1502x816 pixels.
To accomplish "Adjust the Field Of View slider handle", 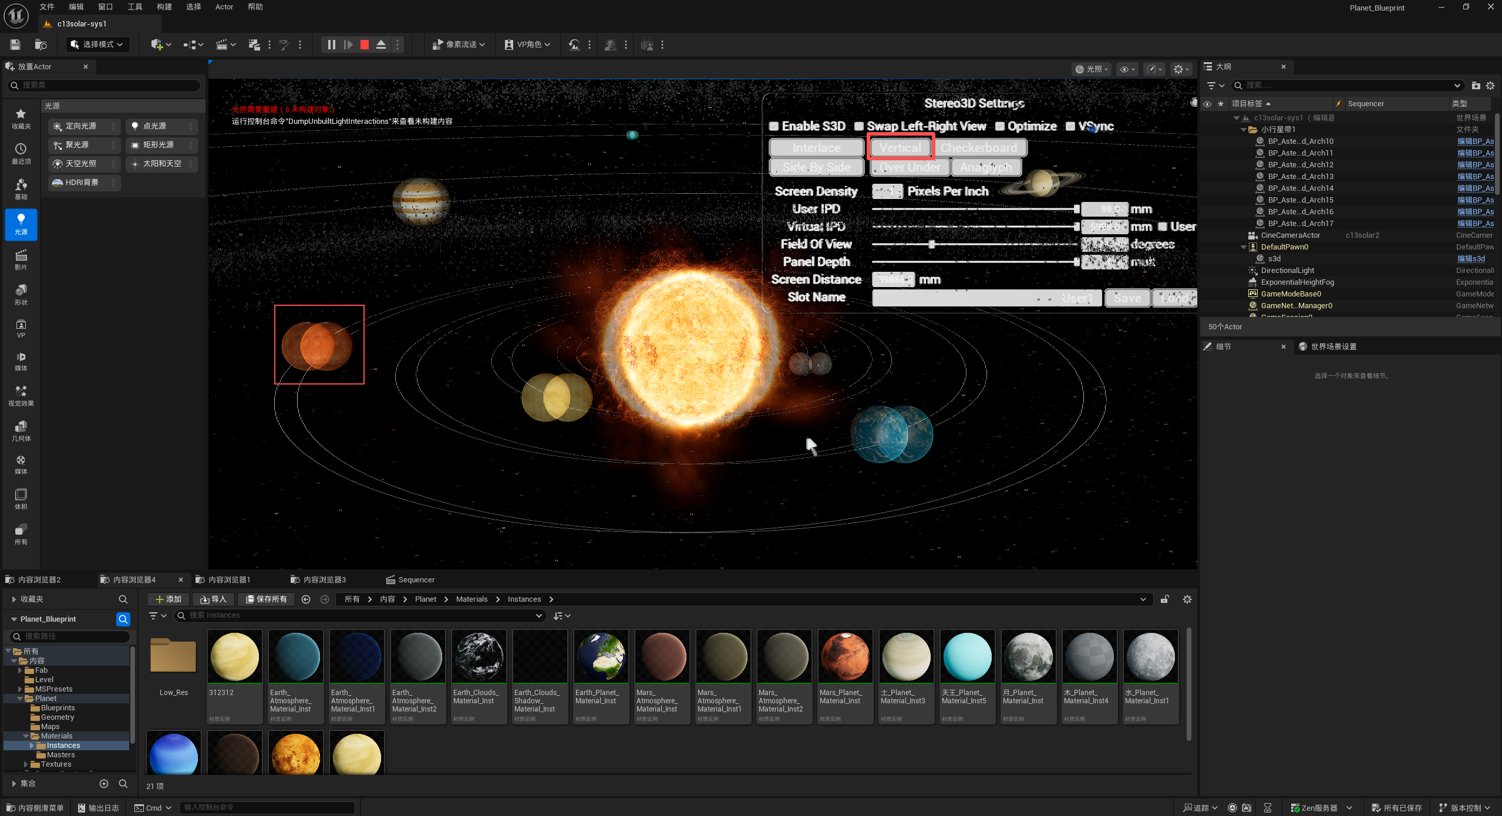I will click(931, 244).
